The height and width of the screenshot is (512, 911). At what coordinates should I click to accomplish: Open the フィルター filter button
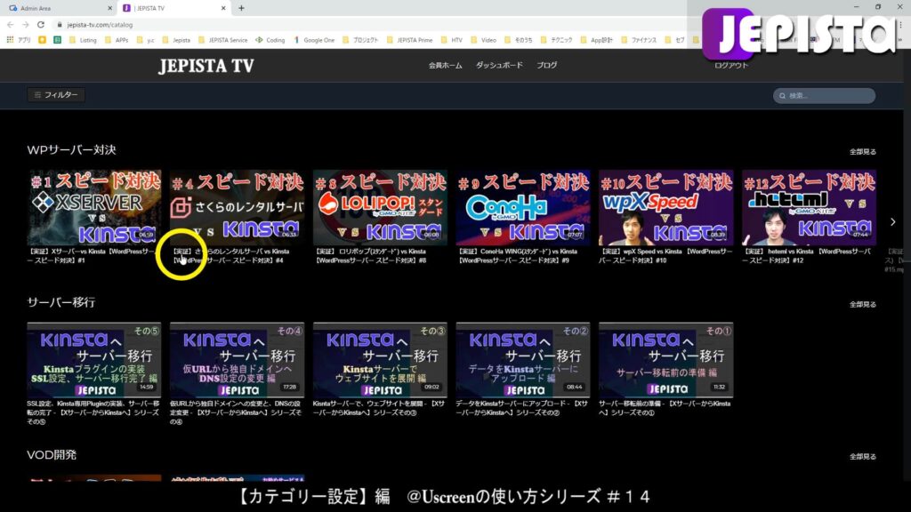(56, 94)
